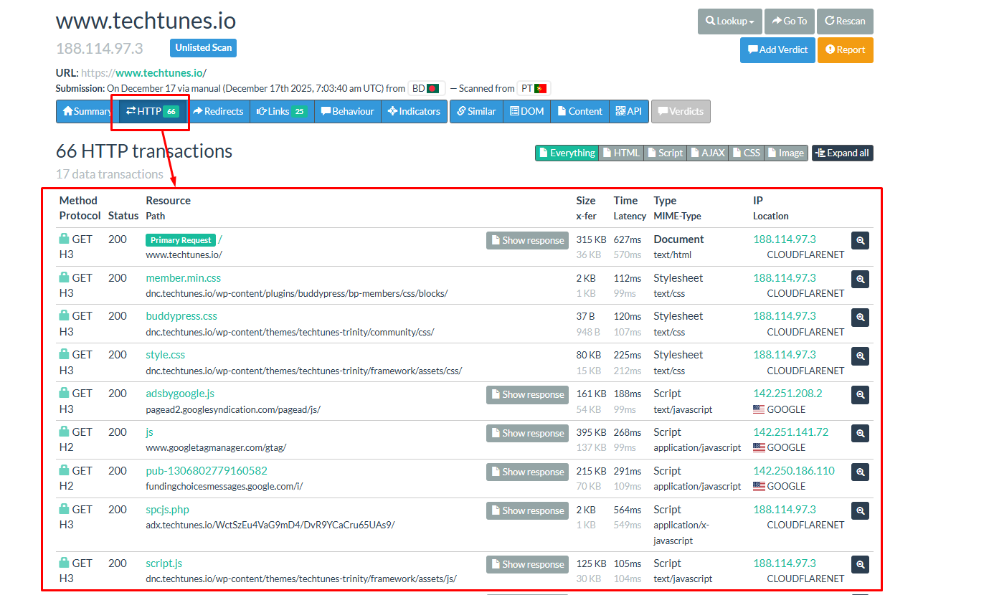Click magnifier icon for adsbygoogle.js row
The height and width of the screenshot is (595, 989).
(x=860, y=394)
